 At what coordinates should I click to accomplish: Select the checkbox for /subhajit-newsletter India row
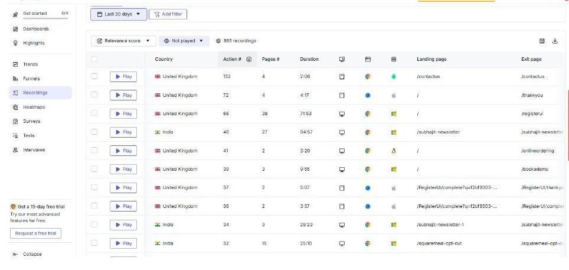[x=94, y=132]
